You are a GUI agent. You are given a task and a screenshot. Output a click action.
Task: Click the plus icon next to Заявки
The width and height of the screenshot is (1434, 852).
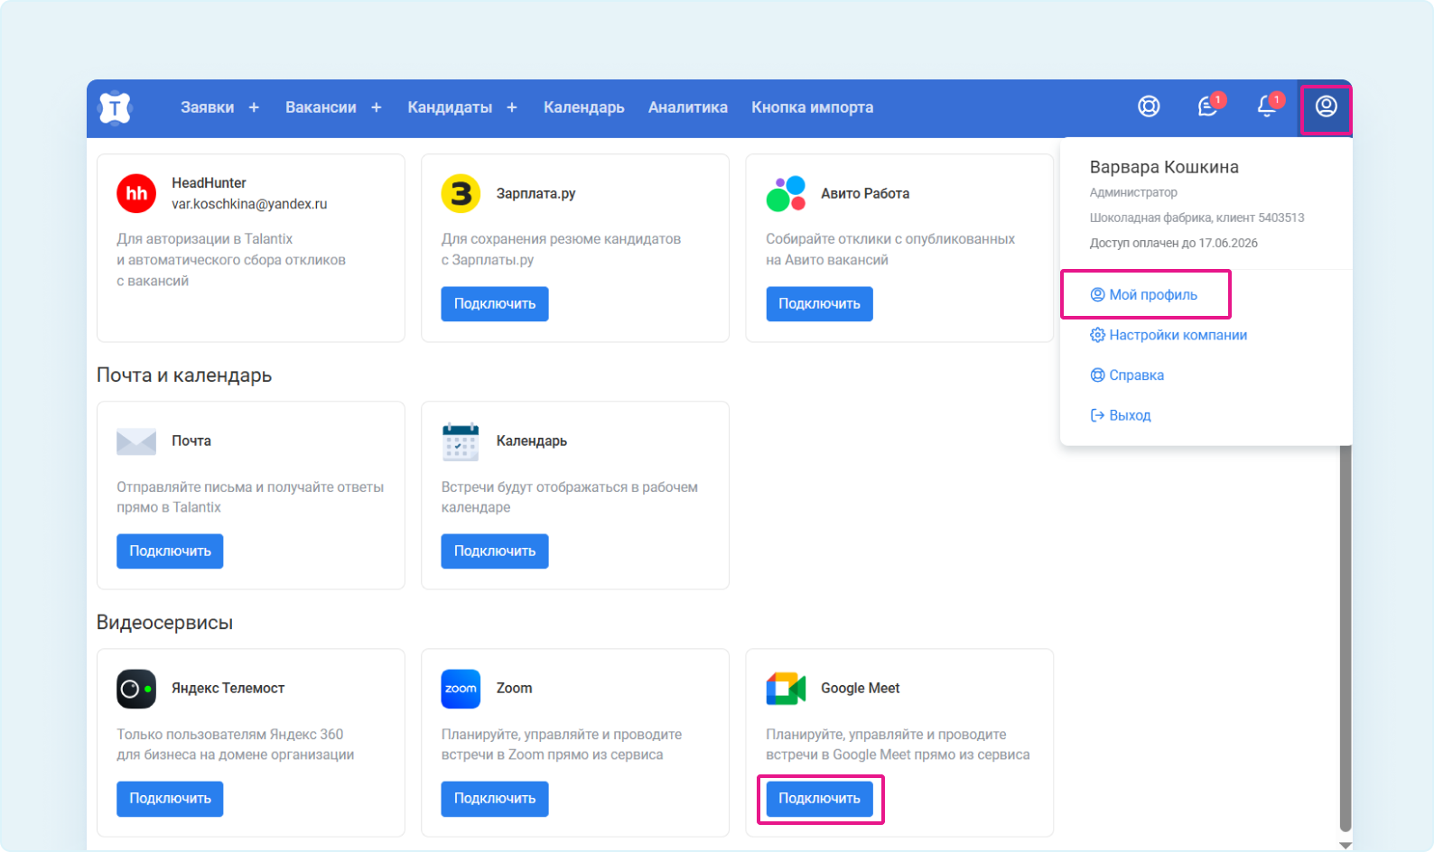point(254,107)
